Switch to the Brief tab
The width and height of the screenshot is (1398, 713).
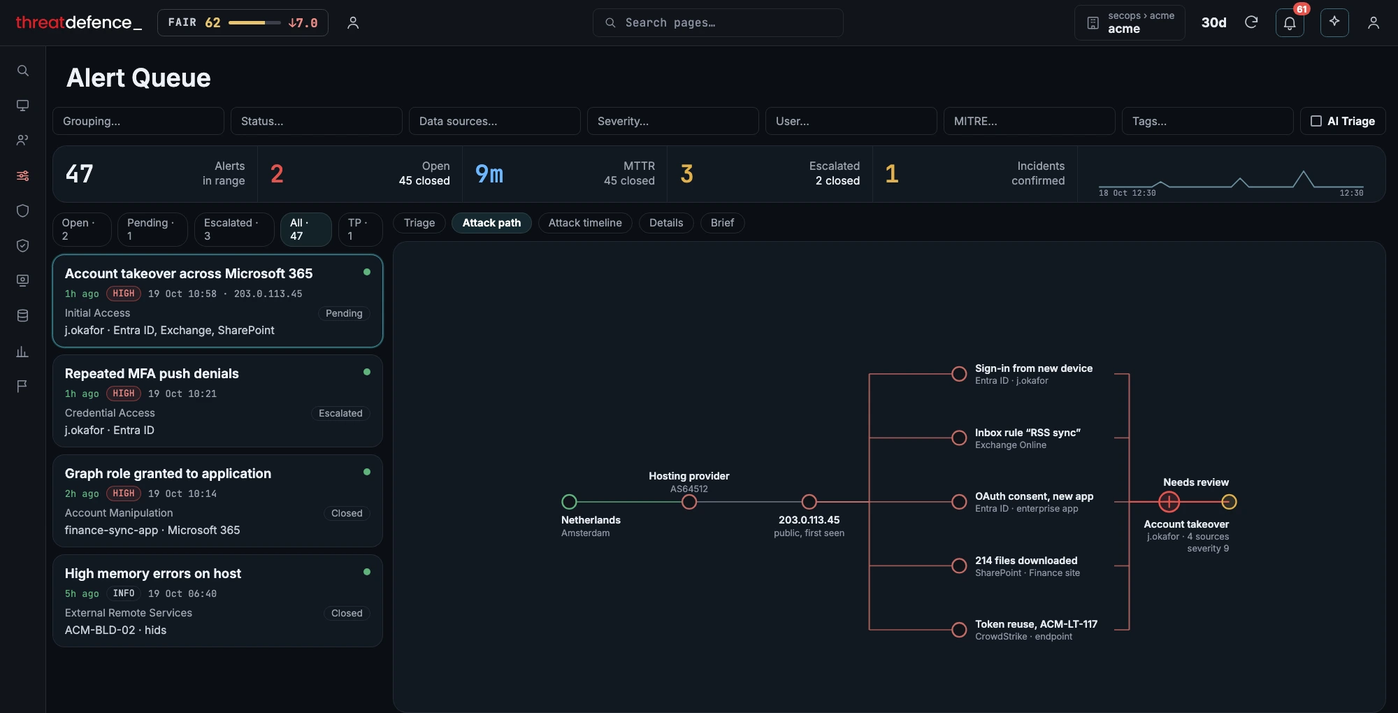[x=722, y=223]
